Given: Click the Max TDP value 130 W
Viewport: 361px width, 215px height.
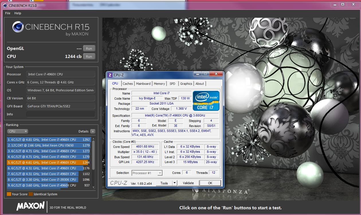Looking at the screenshot, I should tap(185, 98).
